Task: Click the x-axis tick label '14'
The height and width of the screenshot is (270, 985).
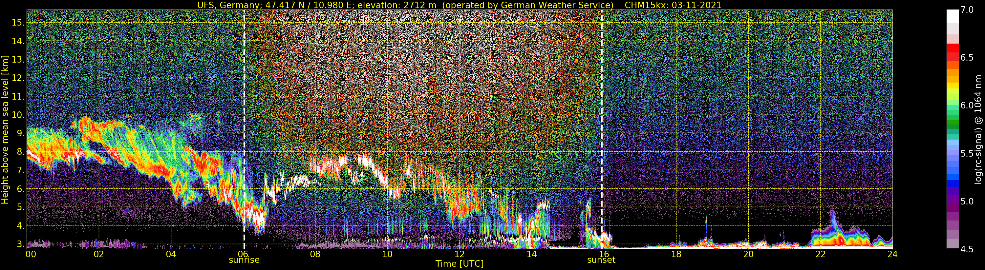Action: 531,254
